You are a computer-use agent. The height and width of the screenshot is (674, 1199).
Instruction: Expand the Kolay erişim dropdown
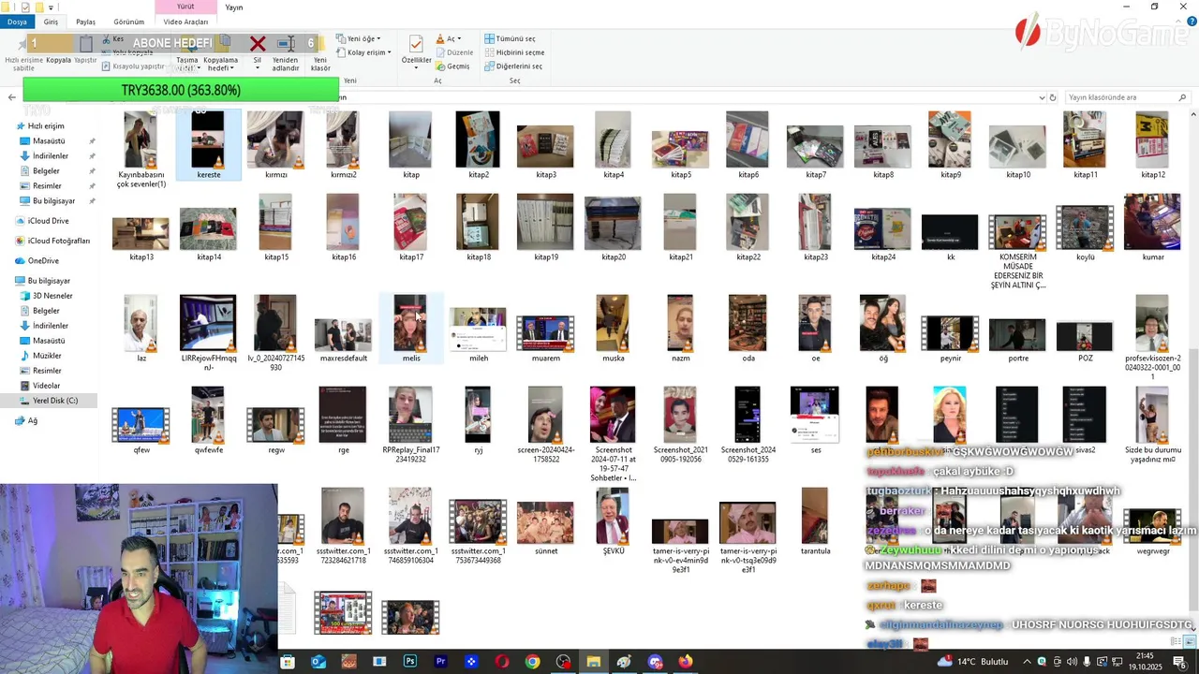363,52
